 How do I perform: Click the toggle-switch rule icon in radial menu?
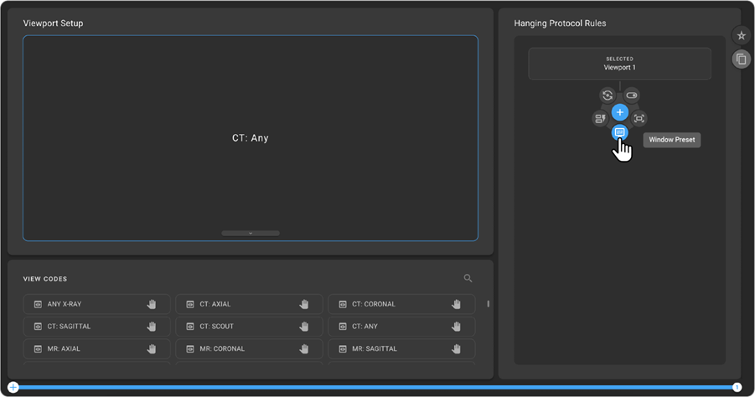coord(632,95)
